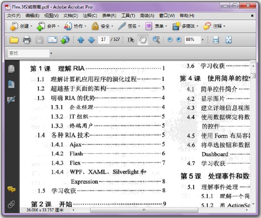Expand the Collaborate dropdown arrow
The height and width of the screenshot is (218, 261).
85,26
